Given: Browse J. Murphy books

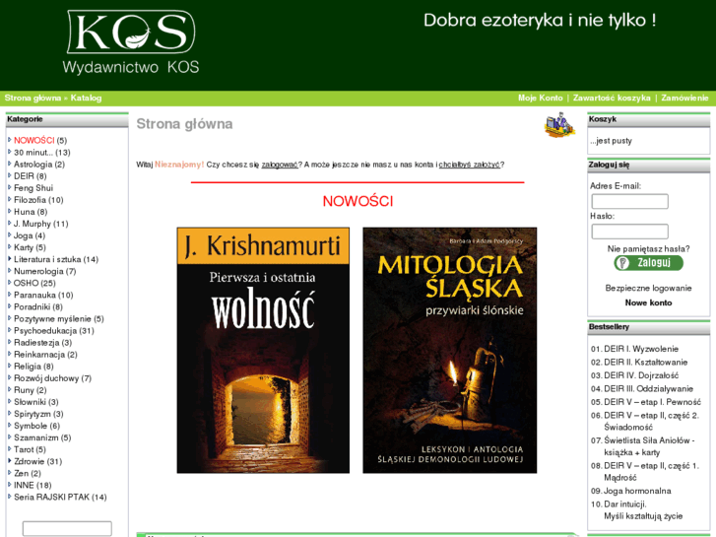Looking at the screenshot, I should click(x=32, y=224).
